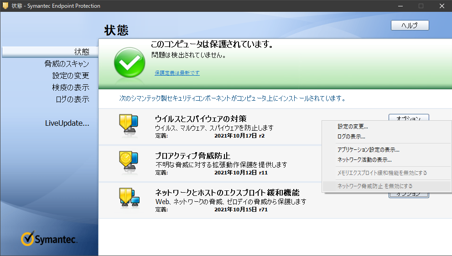
Task: Minimize the Symantec Endpoint Protection window
Action: click(x=400, y=6)
